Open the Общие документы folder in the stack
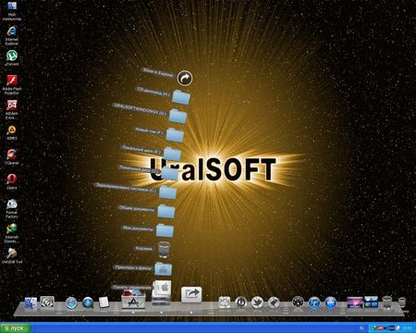Viewport: 416px width, 333px height. pyautogui.click(x=166, y=211)
